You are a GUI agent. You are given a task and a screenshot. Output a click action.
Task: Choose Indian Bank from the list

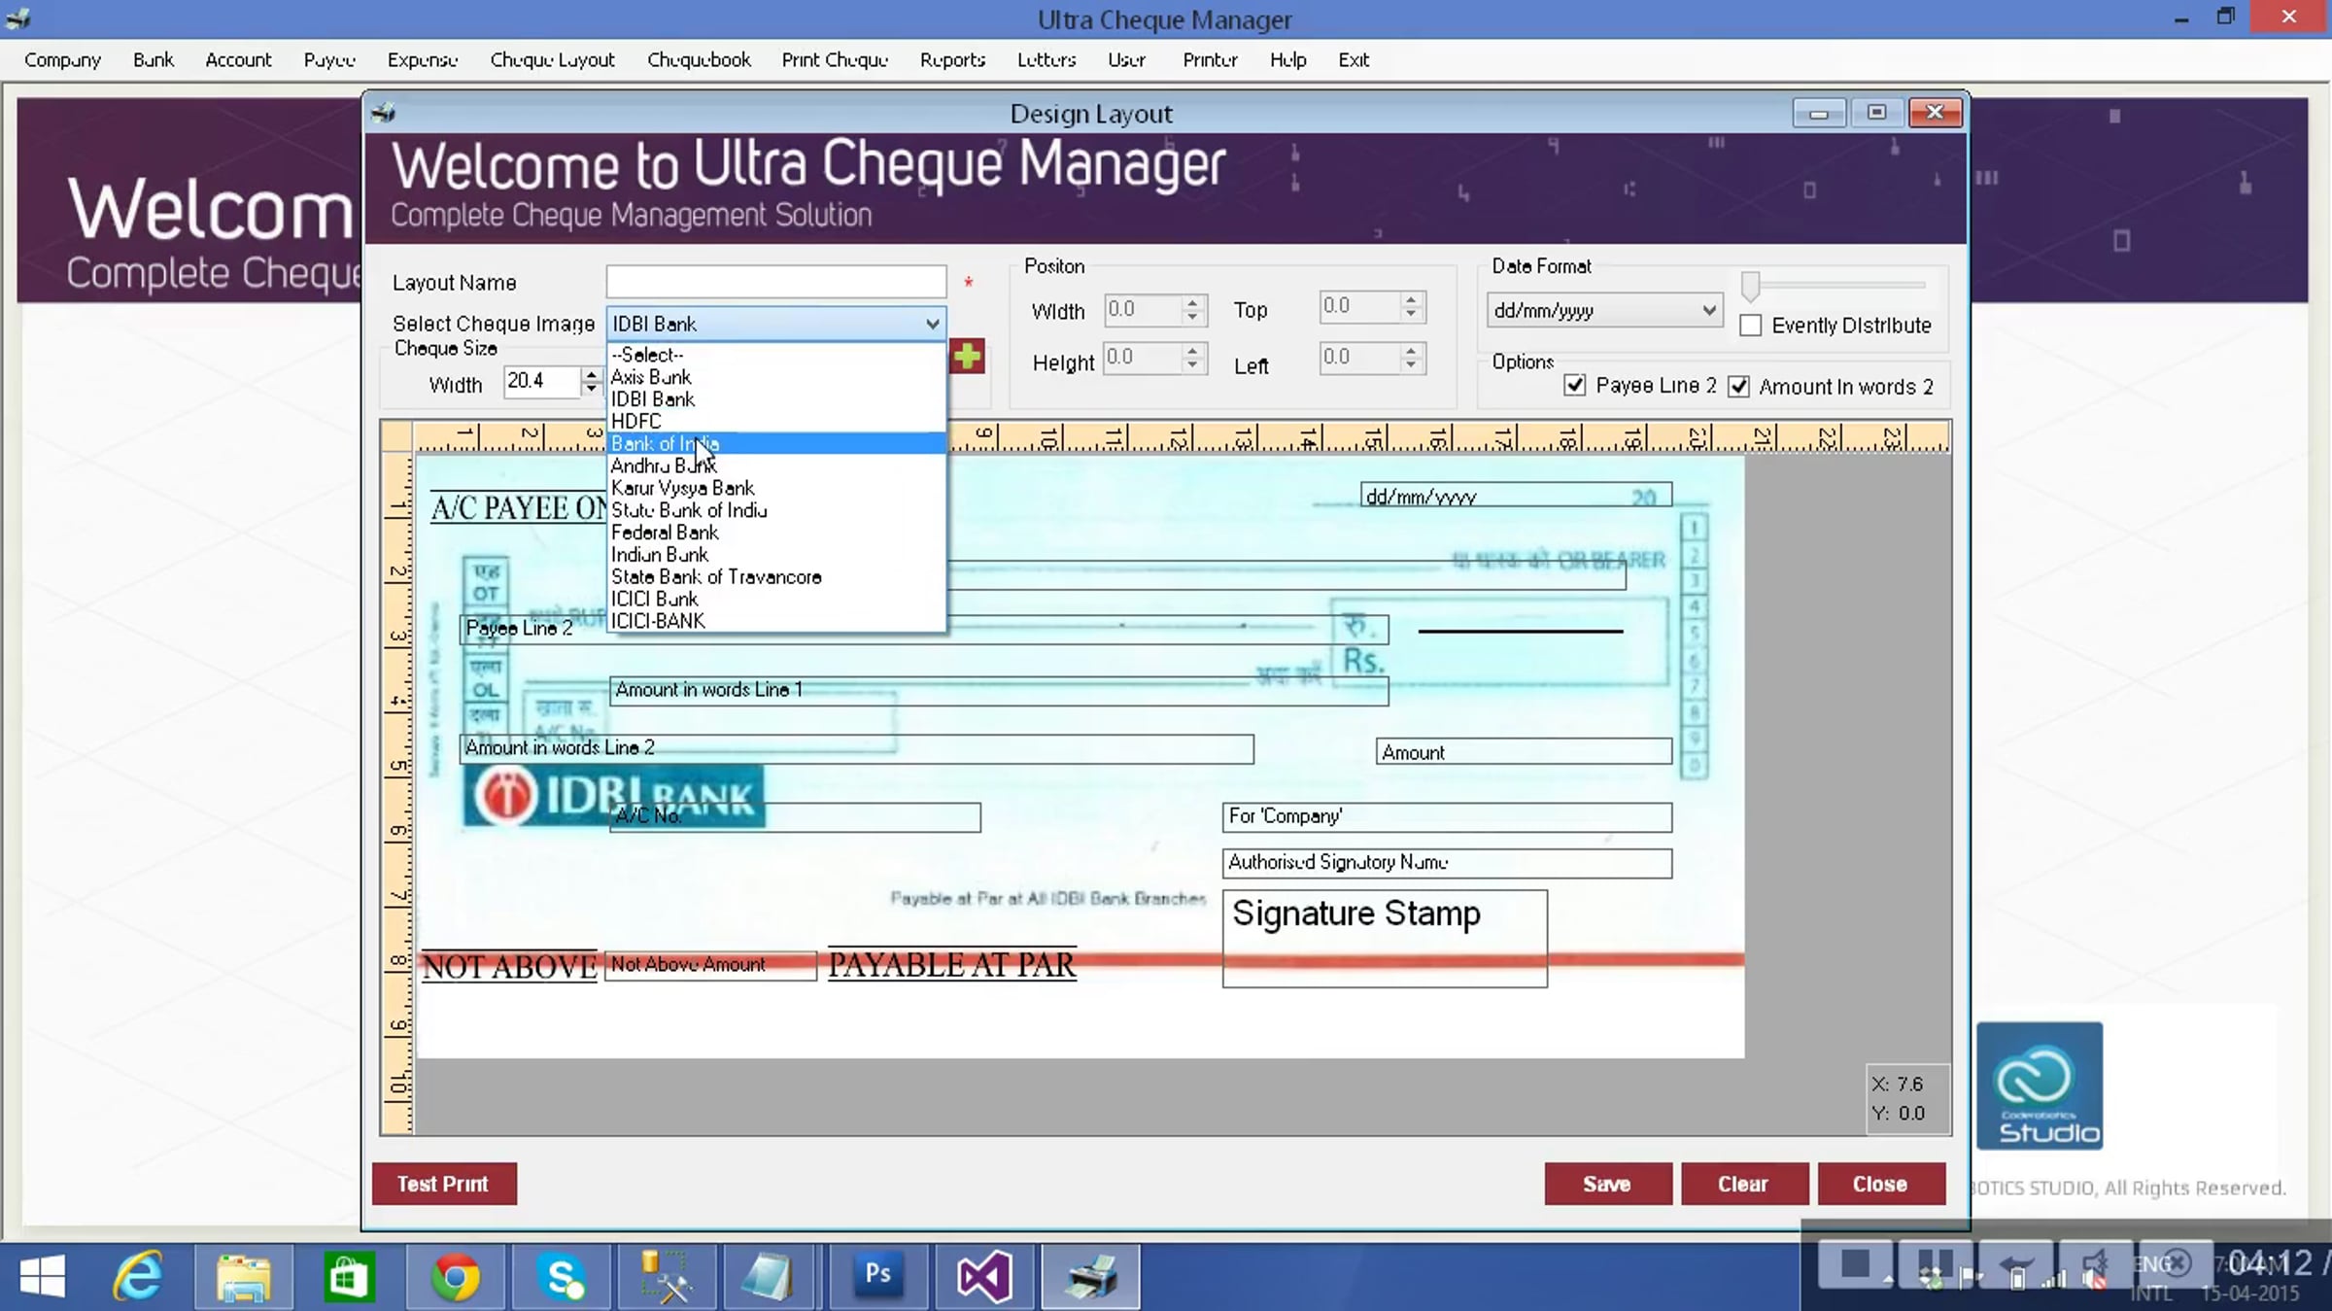click(776, 556)
